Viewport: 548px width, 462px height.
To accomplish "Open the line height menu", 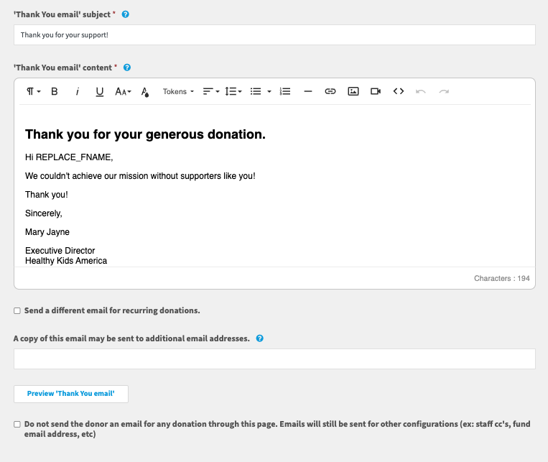I will [233, 92].
